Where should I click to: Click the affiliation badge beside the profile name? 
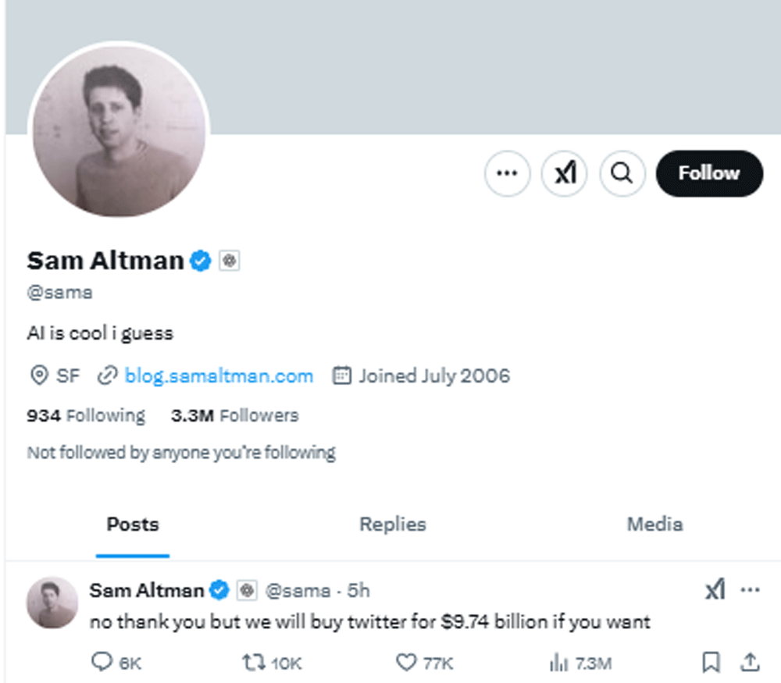click(229, 261)
